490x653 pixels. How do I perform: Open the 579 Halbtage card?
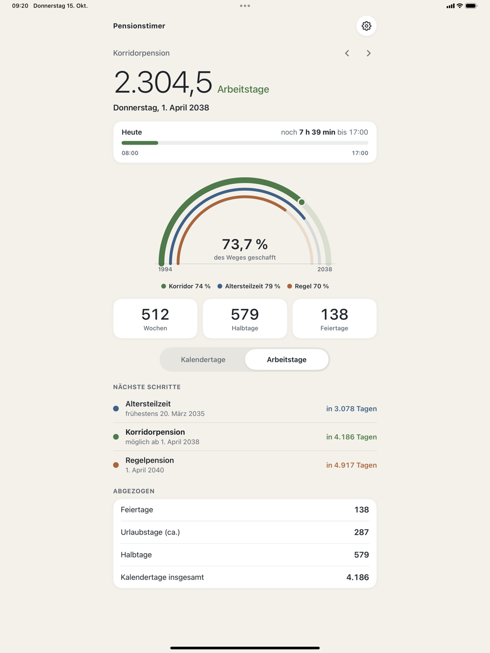[x=245, y=319]
